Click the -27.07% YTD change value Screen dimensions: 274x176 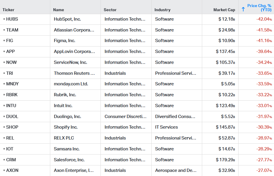click(x=264, y=170)
